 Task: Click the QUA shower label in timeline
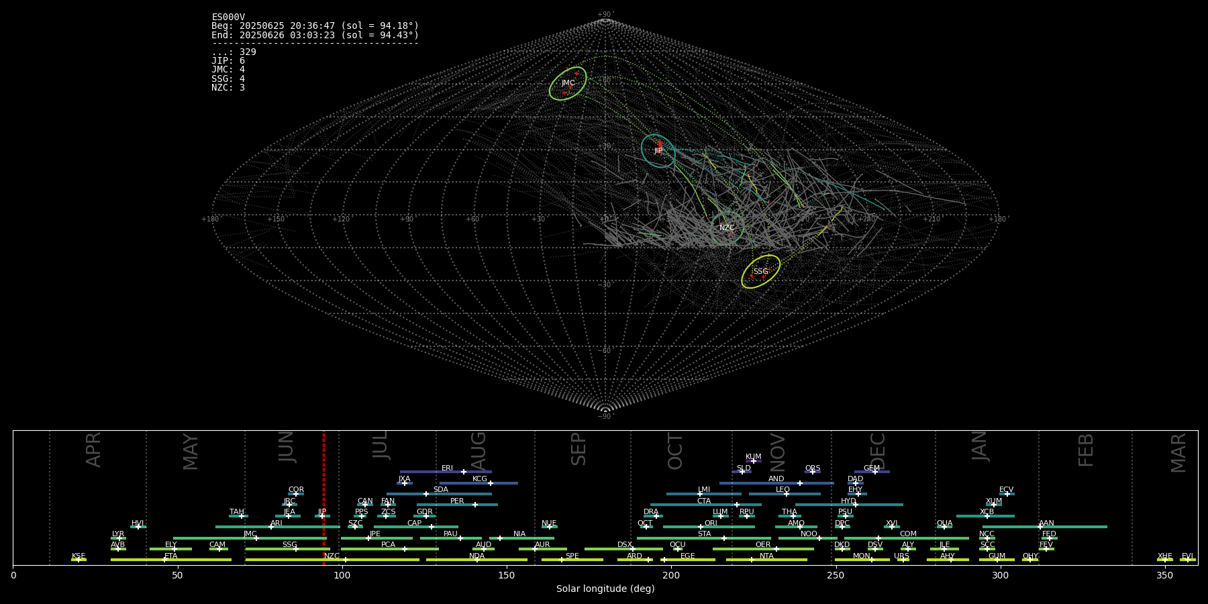tap(945, 523)
